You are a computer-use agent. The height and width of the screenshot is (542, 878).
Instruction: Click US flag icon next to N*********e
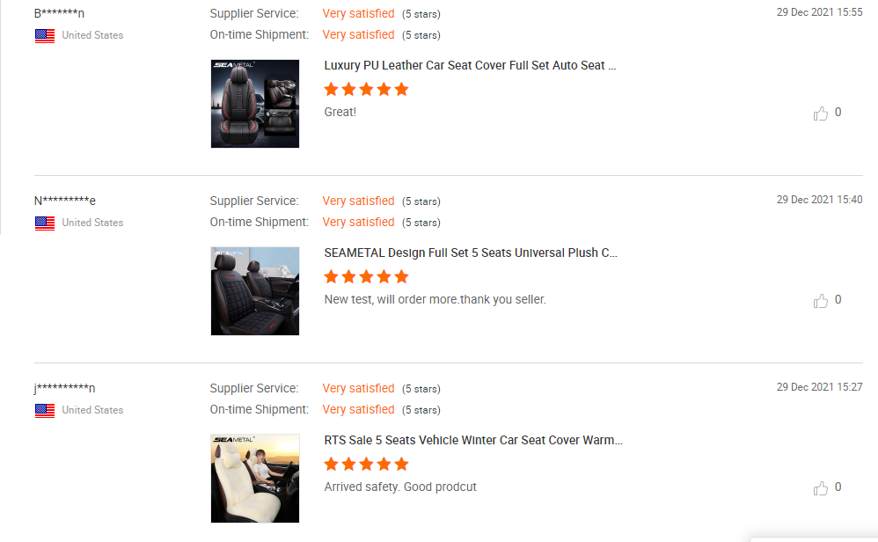[x=45, y=223]
